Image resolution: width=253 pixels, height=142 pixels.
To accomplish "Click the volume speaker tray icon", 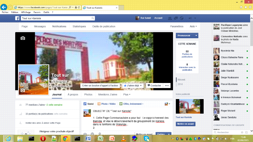I will coord(226,139).
